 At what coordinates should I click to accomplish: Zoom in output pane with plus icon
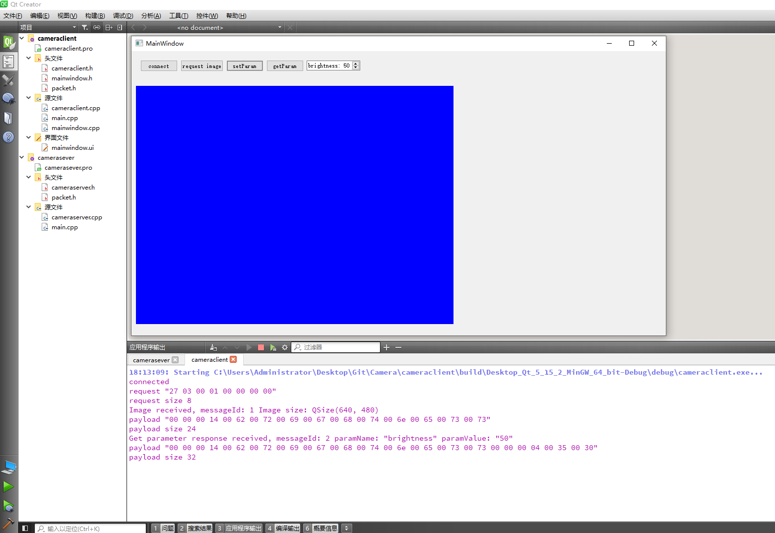point(387,347)
